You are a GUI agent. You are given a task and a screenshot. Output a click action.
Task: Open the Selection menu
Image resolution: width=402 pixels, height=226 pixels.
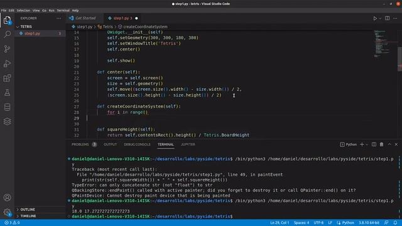point(23,11)
